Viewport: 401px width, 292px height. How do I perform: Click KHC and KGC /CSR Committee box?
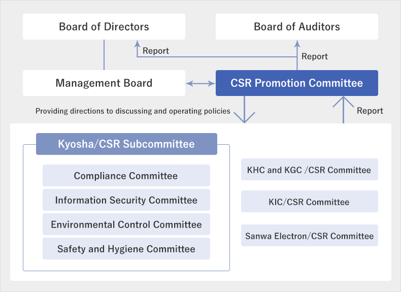pyautogui.click(x=310, y=170)
